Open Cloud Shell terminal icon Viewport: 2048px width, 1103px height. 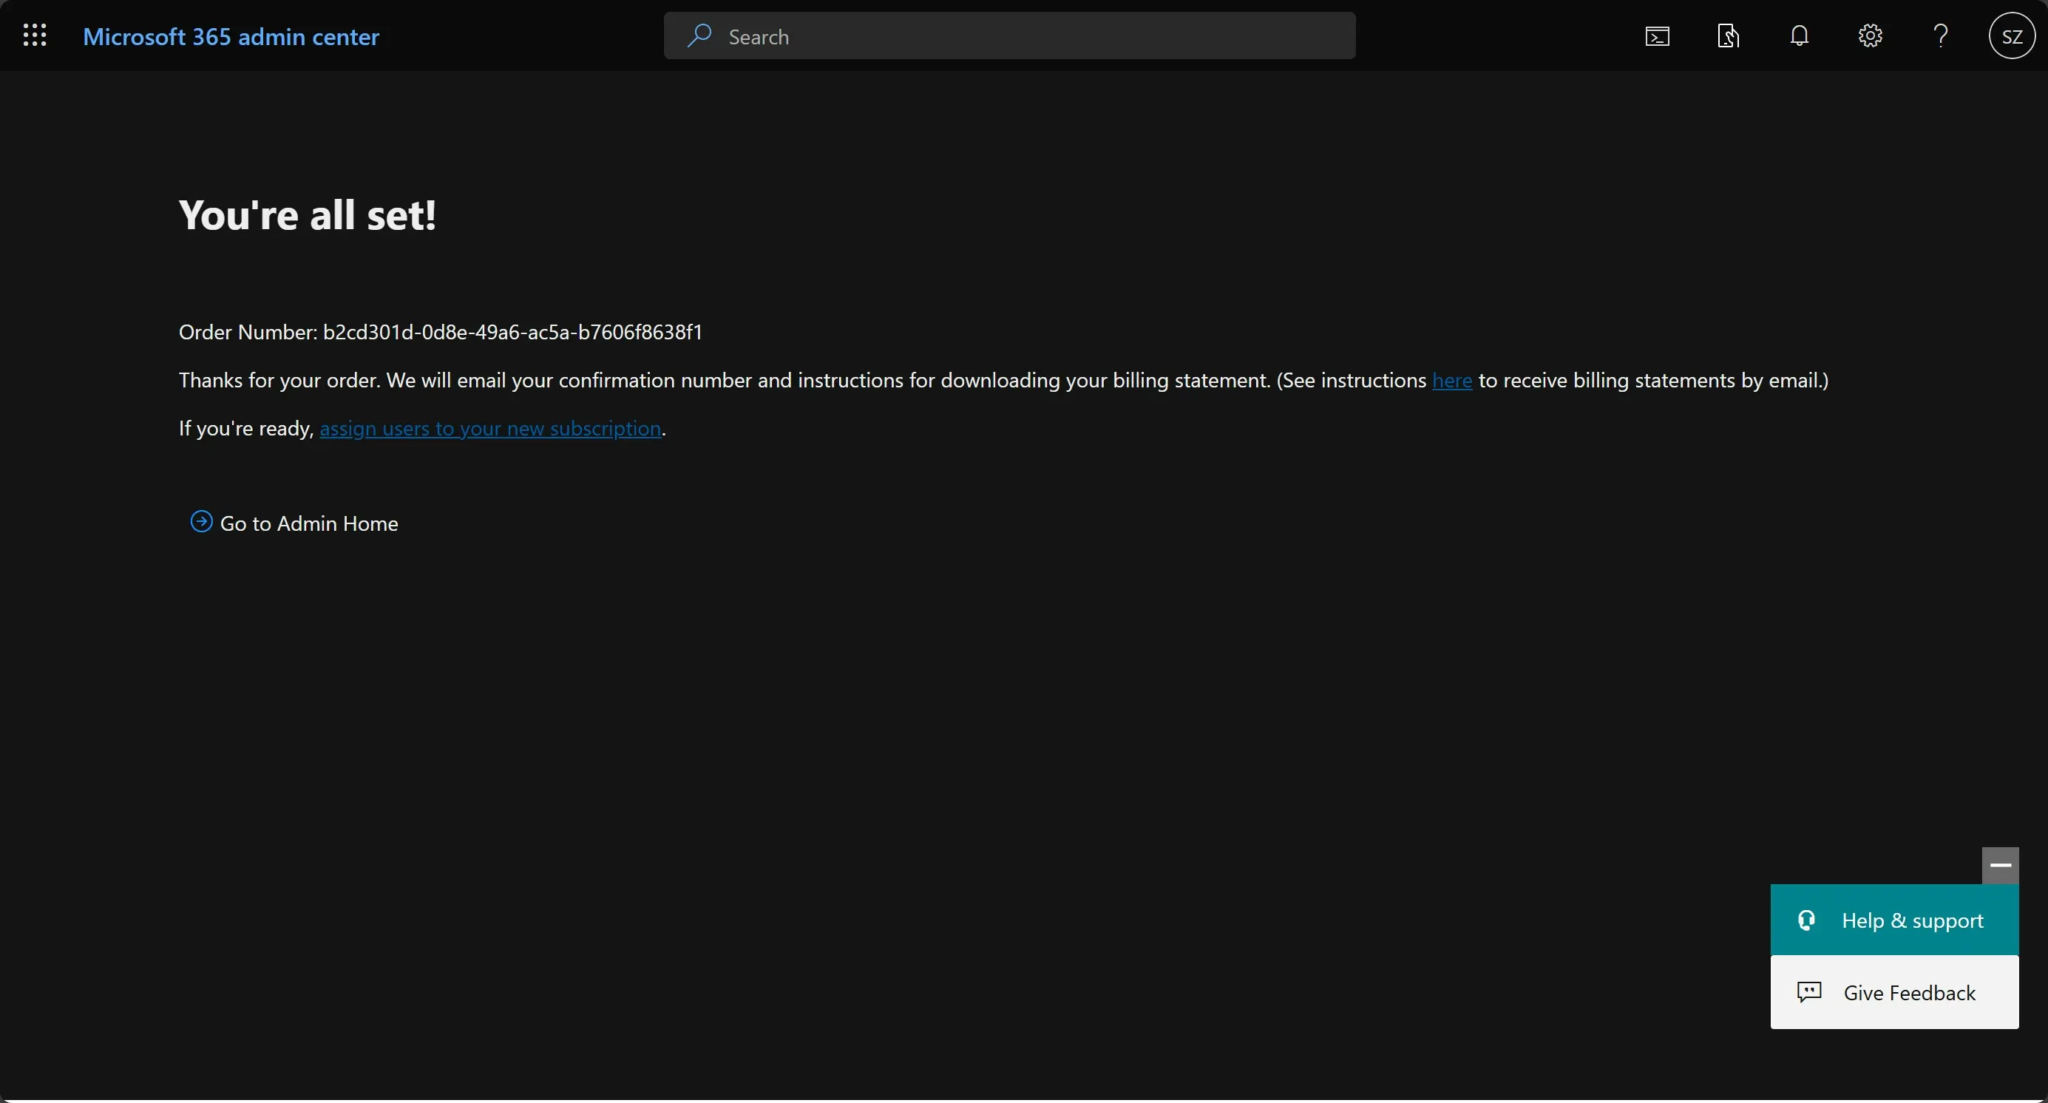tap(1657, 36)
